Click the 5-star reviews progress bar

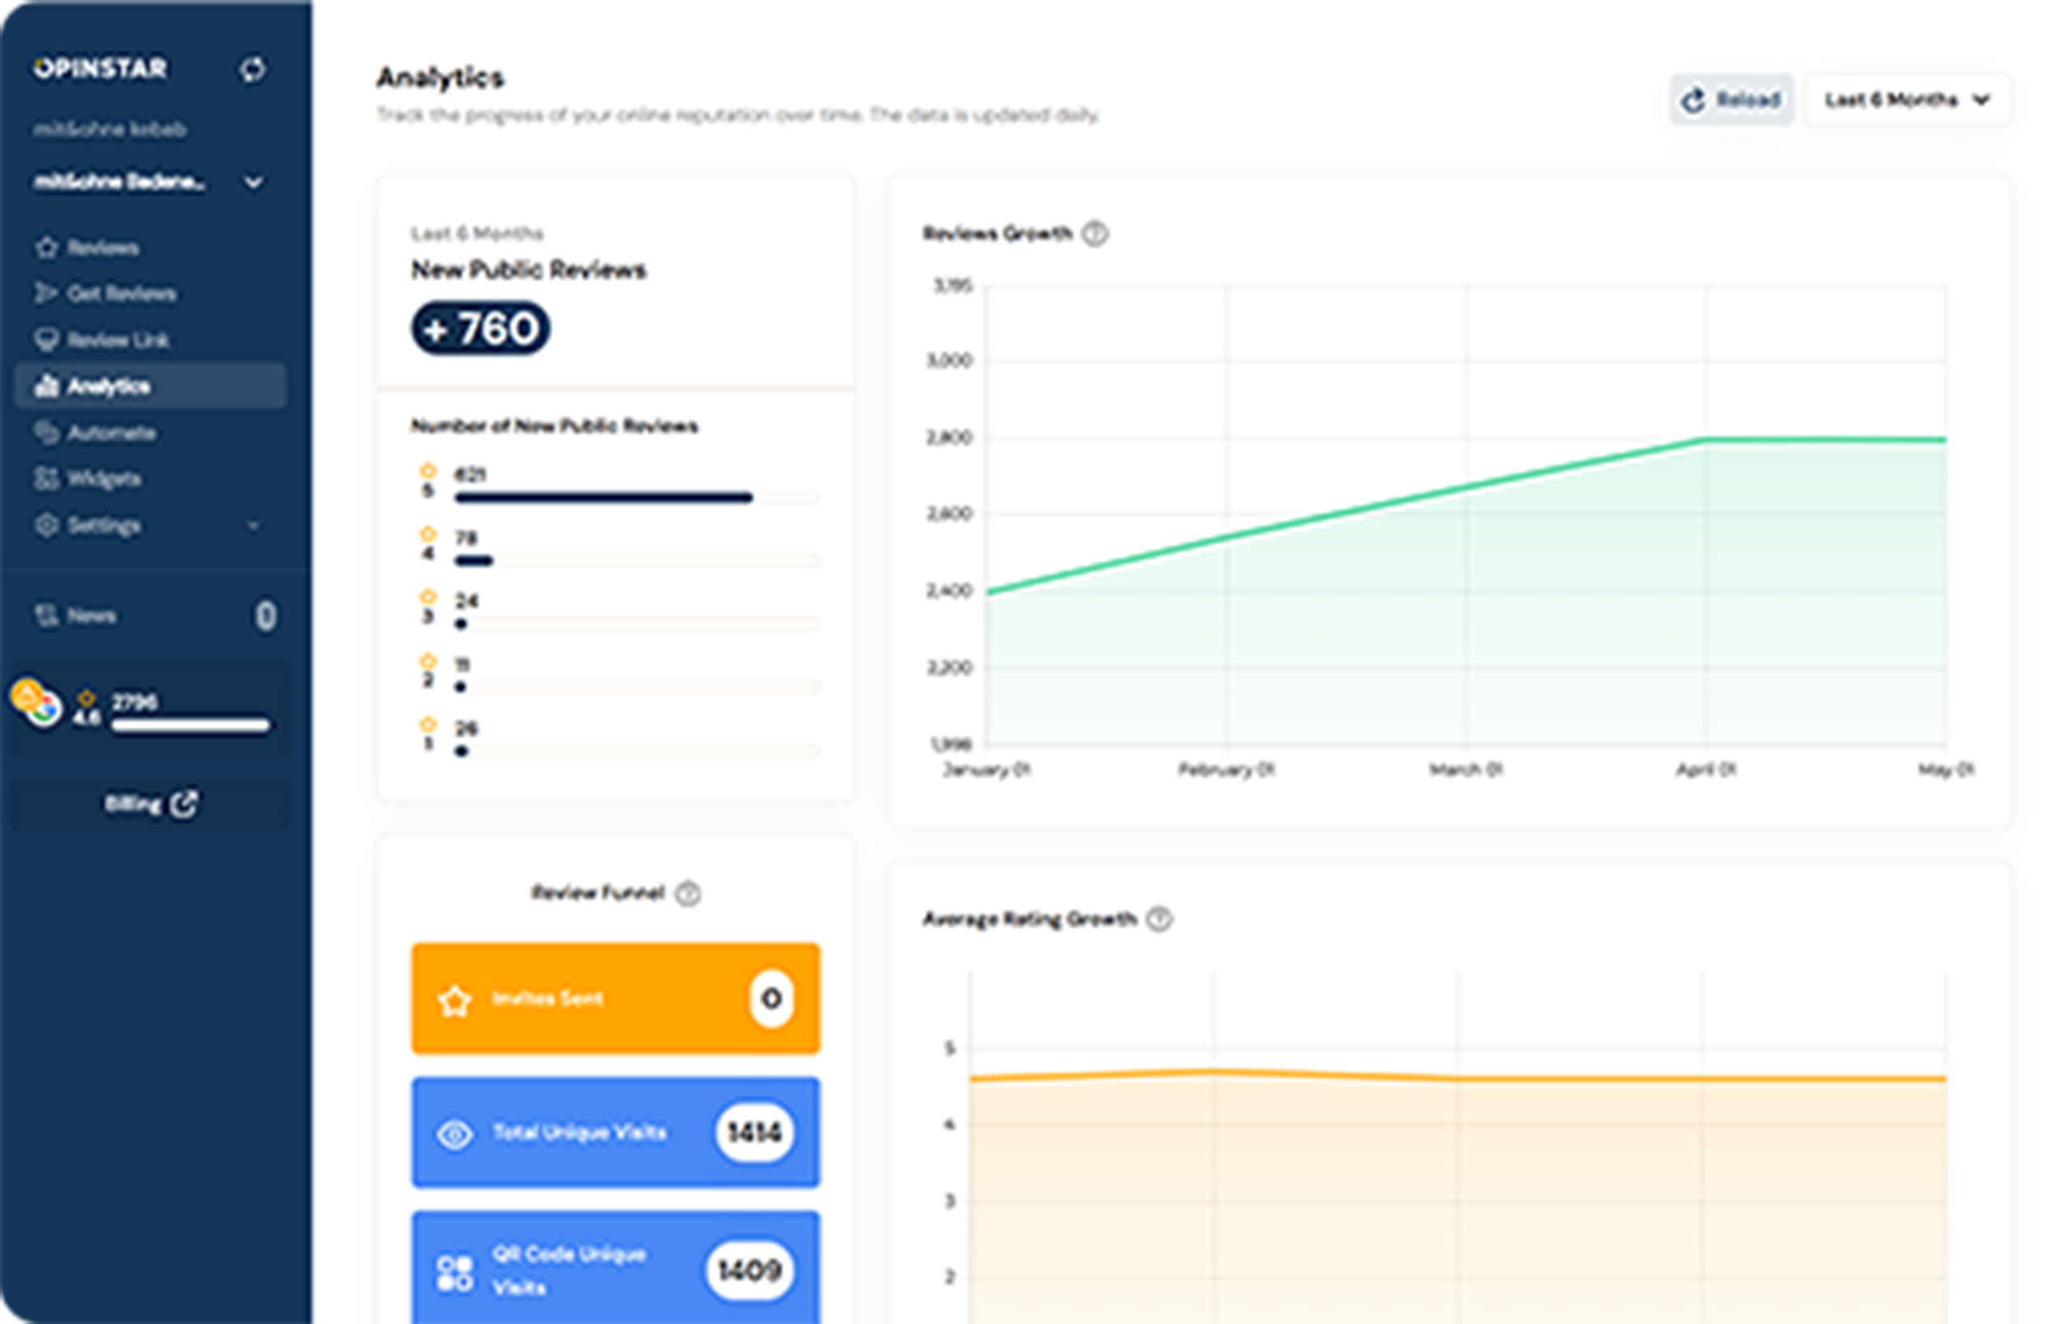(637, 497)
